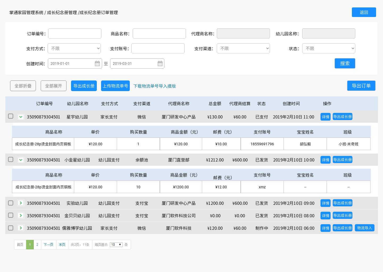Click the 代理商名称 field

tap(243, 33)
